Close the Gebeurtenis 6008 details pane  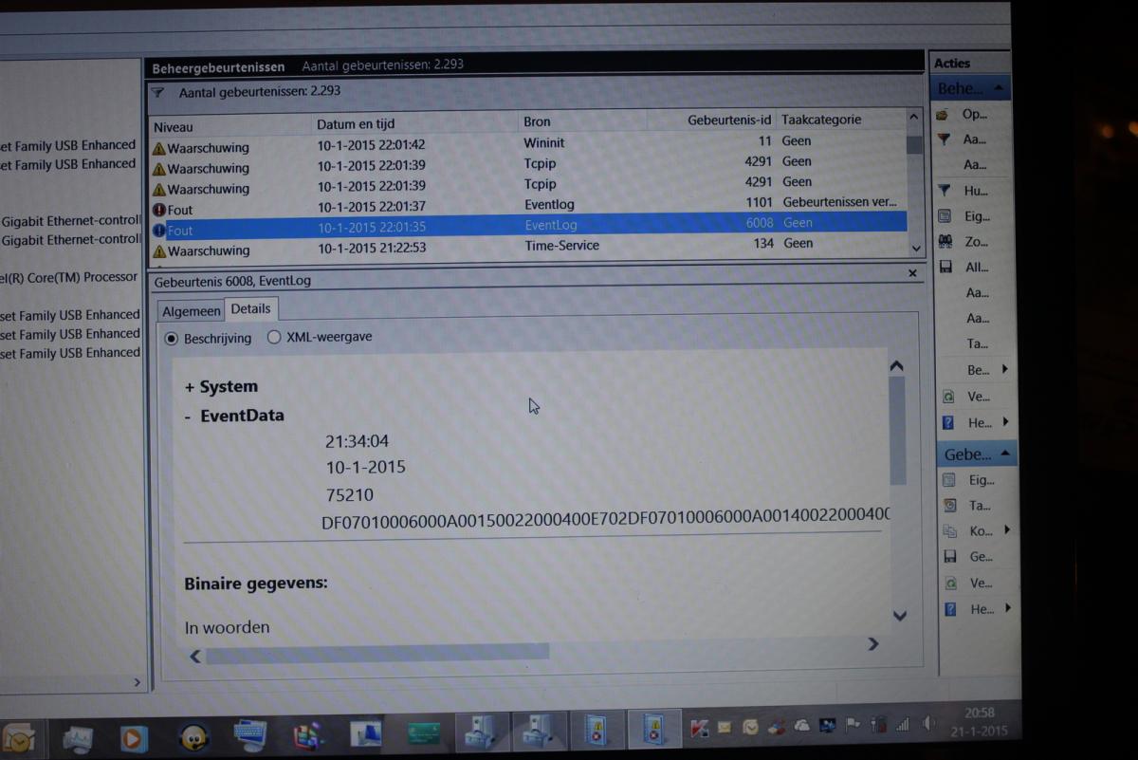pos(912,273)
